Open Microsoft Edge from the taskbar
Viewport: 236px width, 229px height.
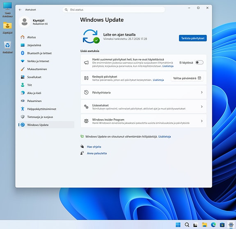coord(213,225)
